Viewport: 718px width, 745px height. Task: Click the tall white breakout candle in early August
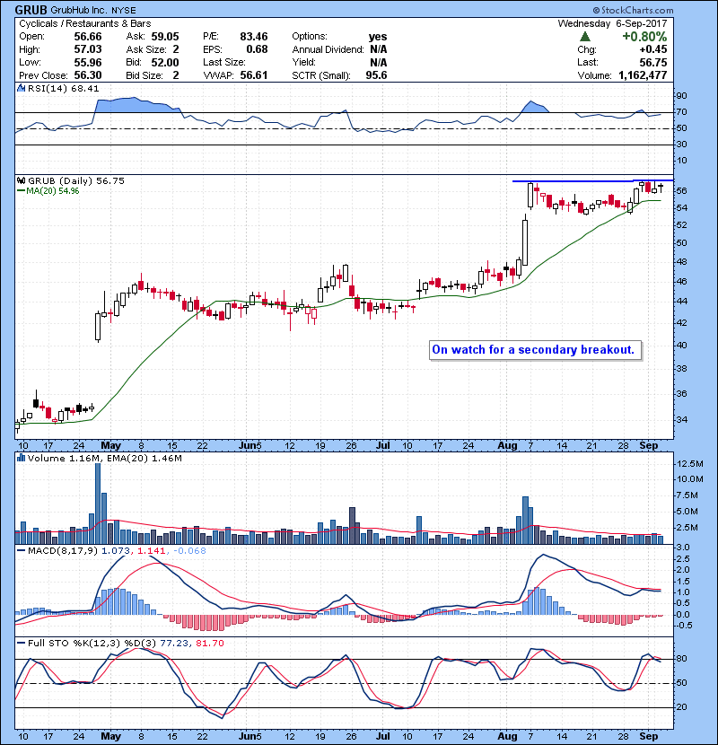[525, 242]
